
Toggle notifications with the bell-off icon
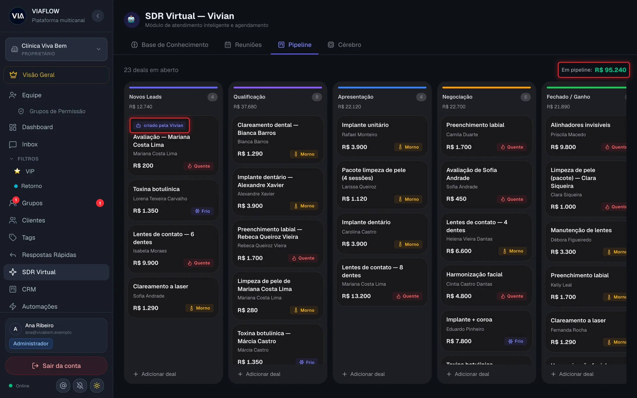tap(80, 386)
